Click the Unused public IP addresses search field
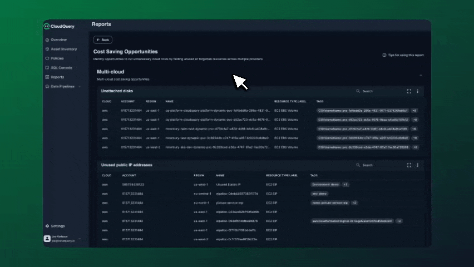 [378, 165]
